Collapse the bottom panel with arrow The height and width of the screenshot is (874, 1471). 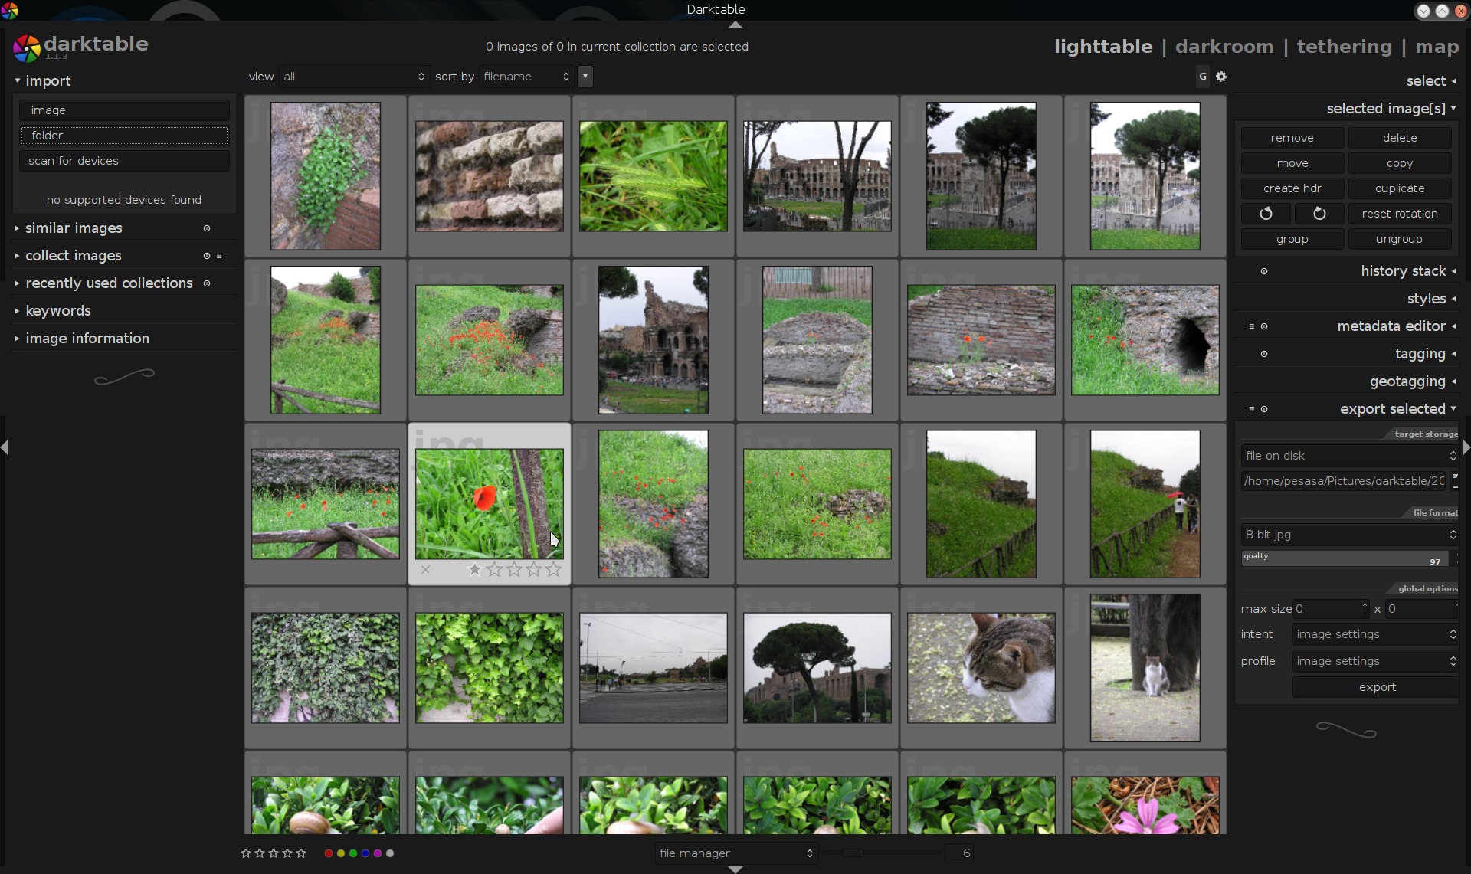[x=735, y=869]
